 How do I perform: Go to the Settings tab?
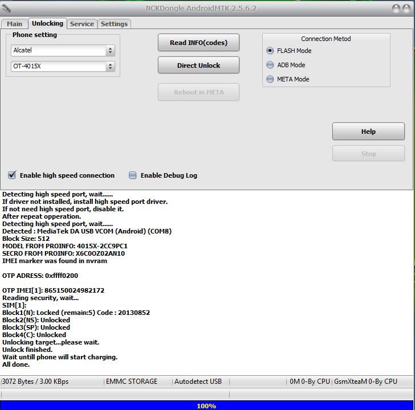coord(114,24)
